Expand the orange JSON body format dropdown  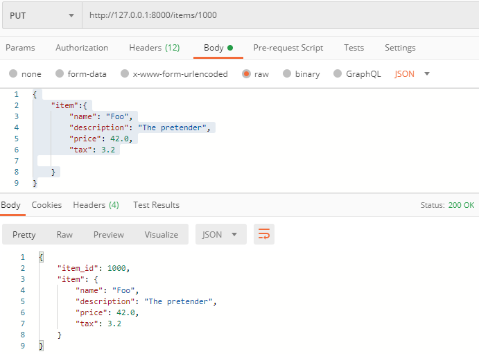coord(412,74)
